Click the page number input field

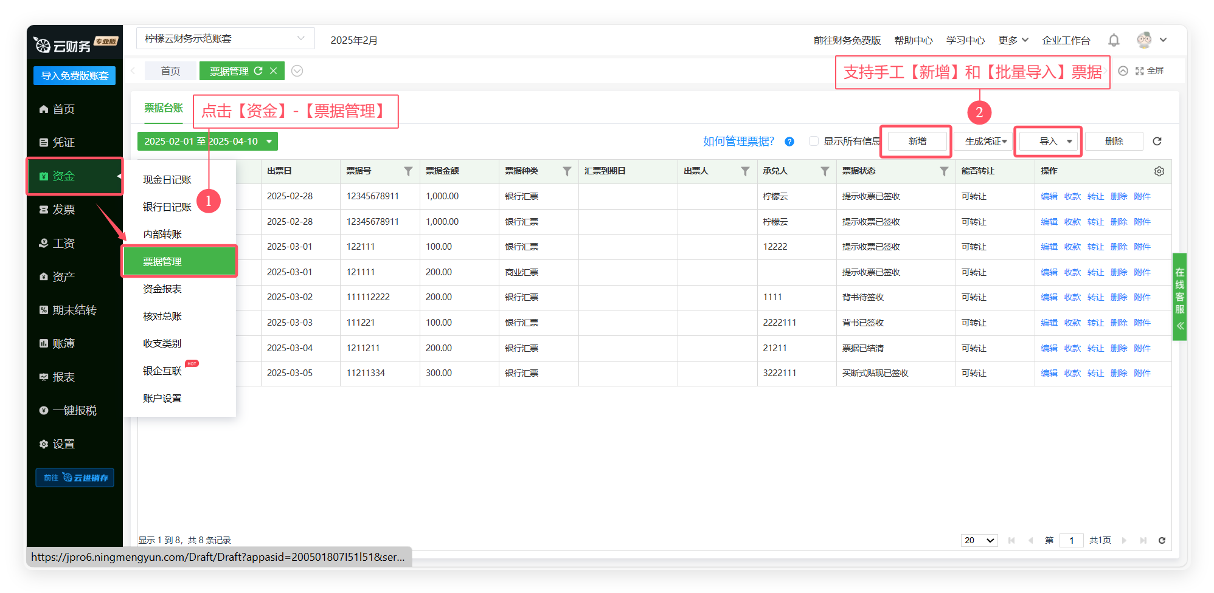pyautogui.click(x=1071, y=540)
